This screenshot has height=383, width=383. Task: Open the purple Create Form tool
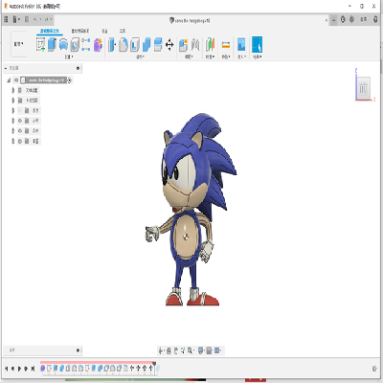[x=98, y=45]
